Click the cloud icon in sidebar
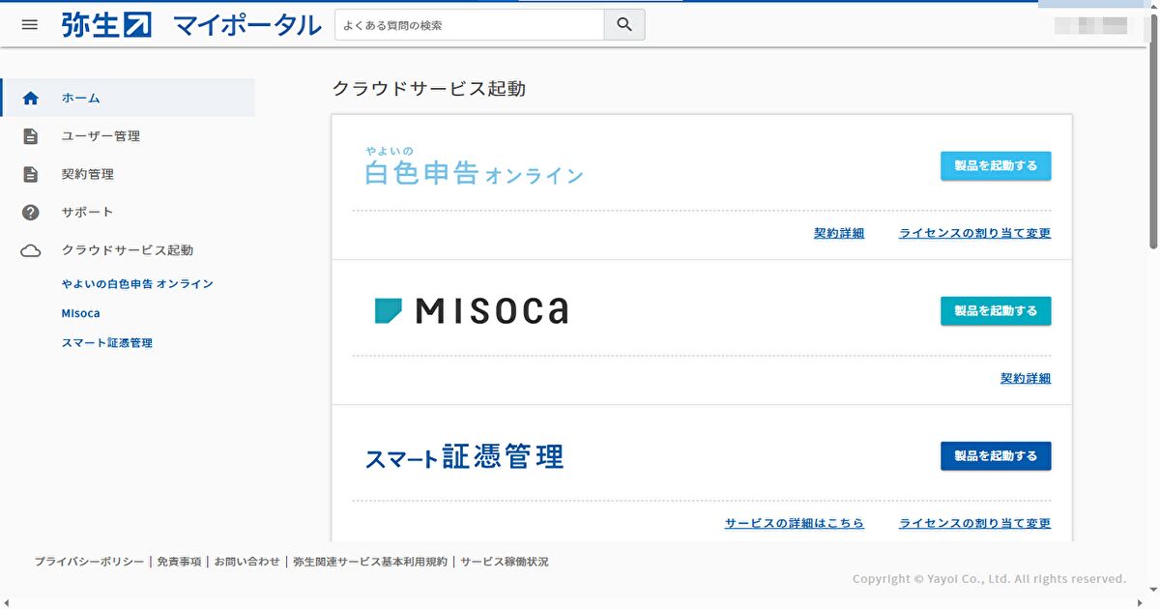The height and width of the screenshot is (609, 1160). 31,250
